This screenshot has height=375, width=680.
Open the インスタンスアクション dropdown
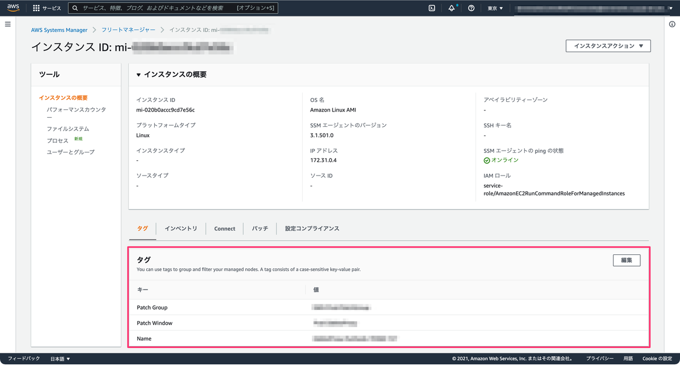608,46
